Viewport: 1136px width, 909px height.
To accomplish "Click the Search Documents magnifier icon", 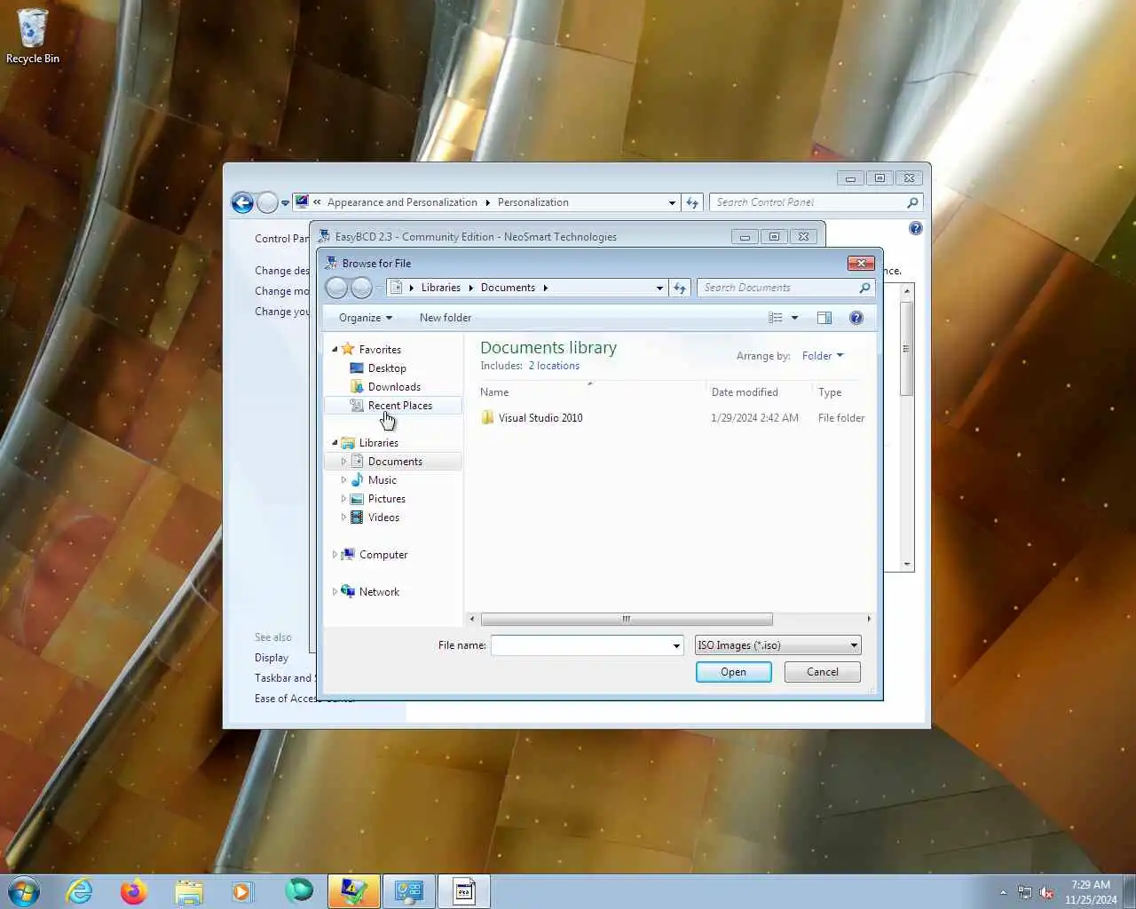I will point(864,288).
